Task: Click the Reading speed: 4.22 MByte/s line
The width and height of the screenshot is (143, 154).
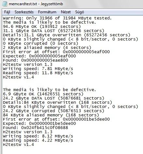Action: [x=38, y=140]
